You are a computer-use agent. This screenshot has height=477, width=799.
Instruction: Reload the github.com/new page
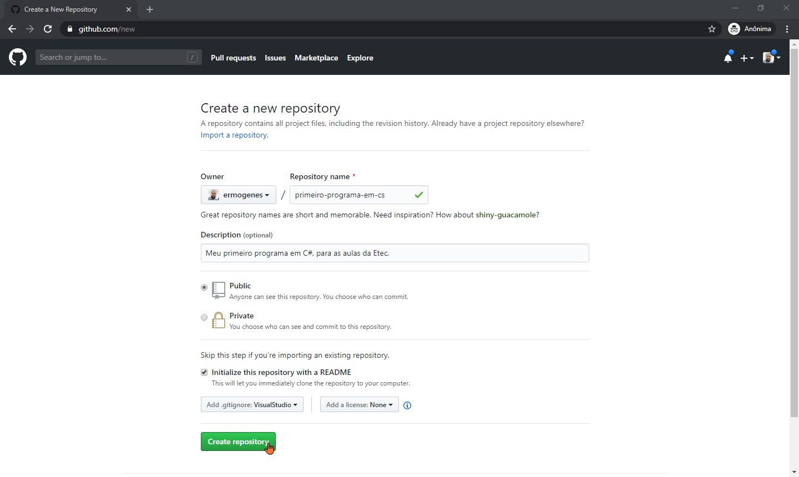pos(48,29)
